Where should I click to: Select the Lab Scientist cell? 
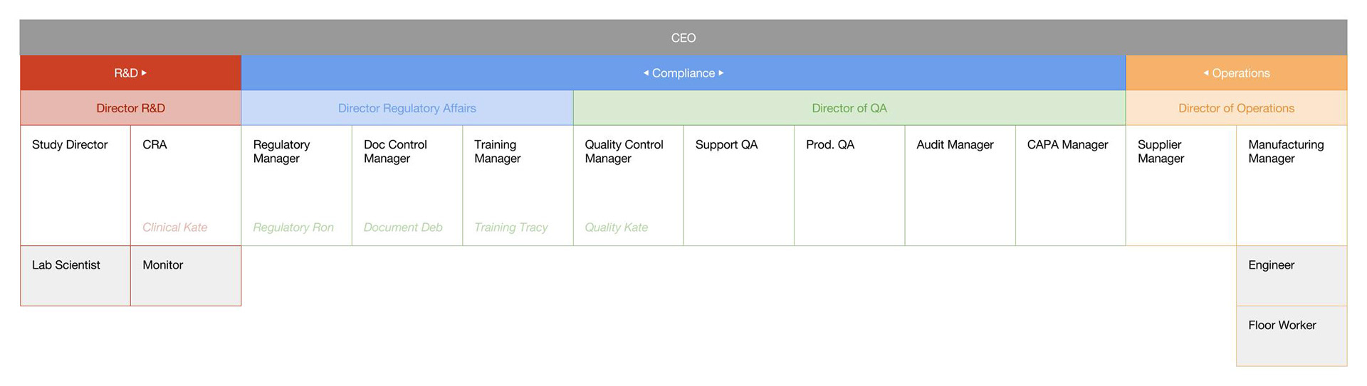tap(75, 276)
